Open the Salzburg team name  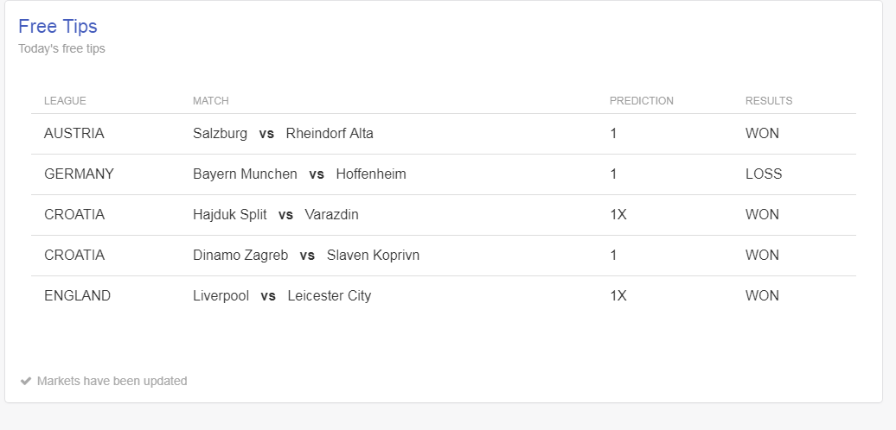tap(220, 134)
